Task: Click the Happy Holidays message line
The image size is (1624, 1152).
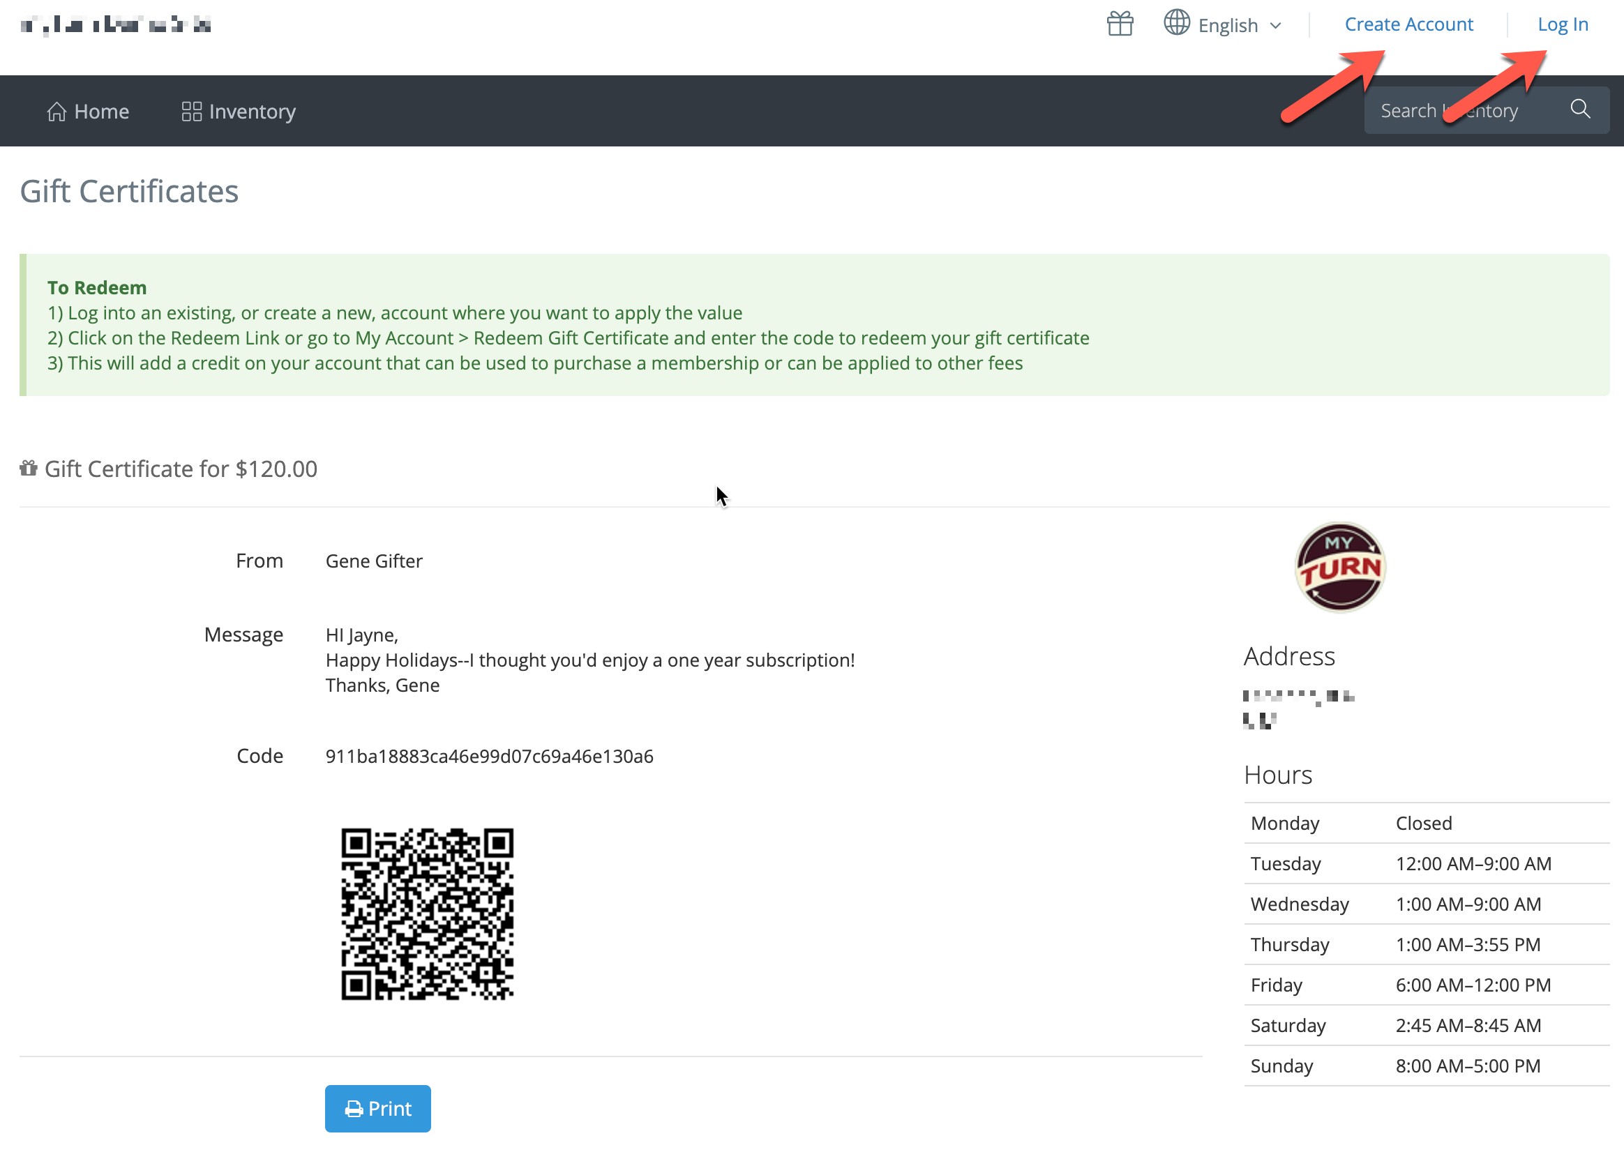Action: [x=589, y=660]
